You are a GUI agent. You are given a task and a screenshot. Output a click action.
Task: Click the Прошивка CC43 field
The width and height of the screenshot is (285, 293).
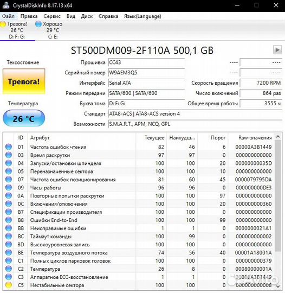[146, 62]
